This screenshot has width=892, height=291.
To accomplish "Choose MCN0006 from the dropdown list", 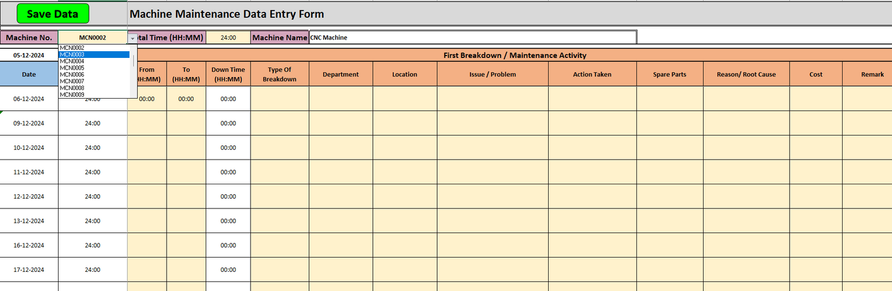I will tap(94, 75).
